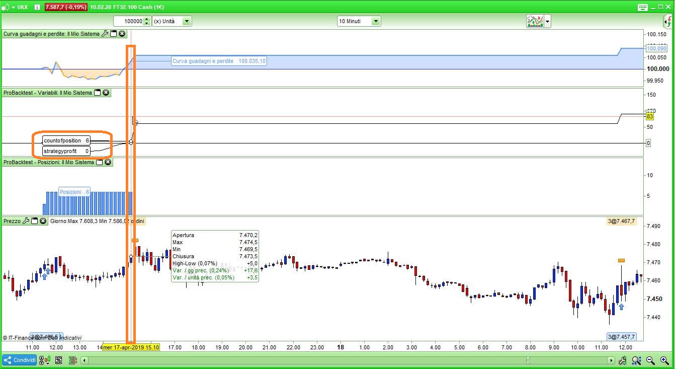The width and height of the screenshot is (675, 369).
Task: Click the strategyprofit 0 value label
Action: tap(66, 151)
